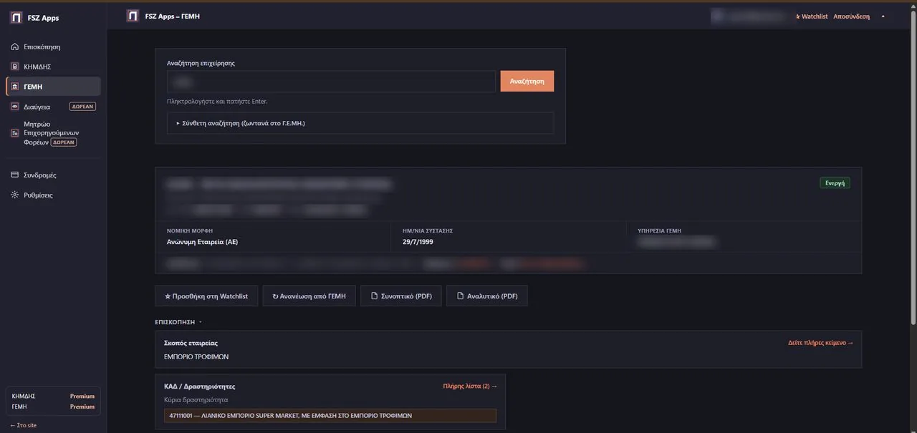Click the ΓΕΜΗ building icon in the sidebar

pyautogui.click(x=15, y=87)
